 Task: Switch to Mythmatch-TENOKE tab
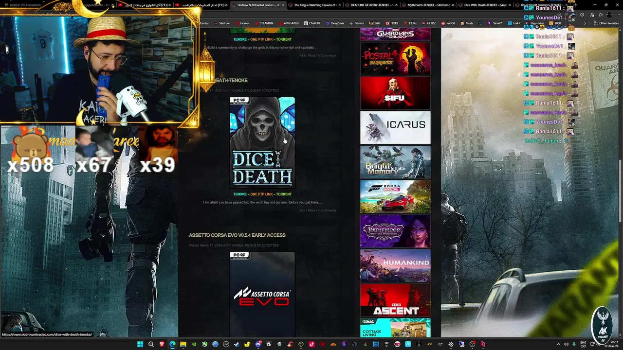[x=428, y=5]
